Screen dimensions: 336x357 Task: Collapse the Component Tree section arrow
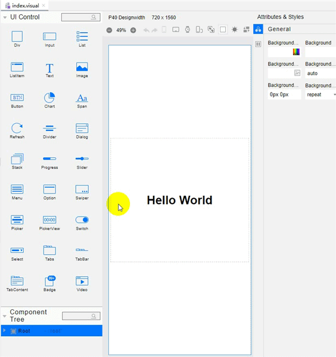[5, 316]
